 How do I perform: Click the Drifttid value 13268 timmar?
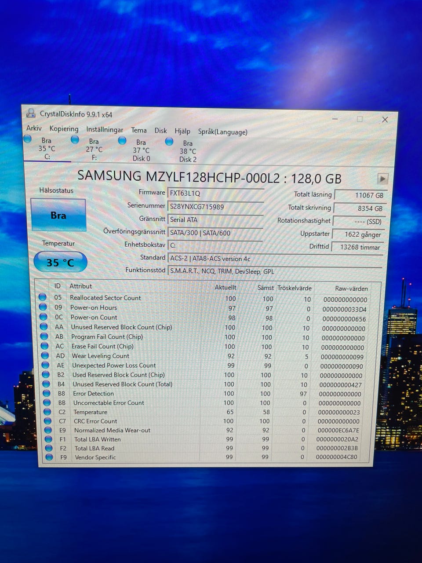coord(357,247)
